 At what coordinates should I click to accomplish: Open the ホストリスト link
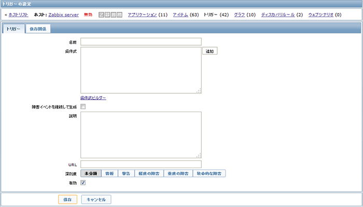point(18,15)
